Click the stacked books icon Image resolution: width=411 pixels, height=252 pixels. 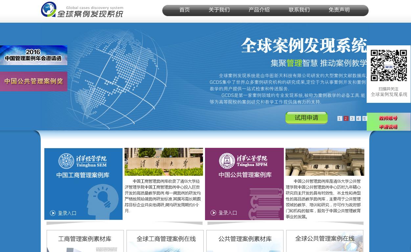[x=265, y=204]
